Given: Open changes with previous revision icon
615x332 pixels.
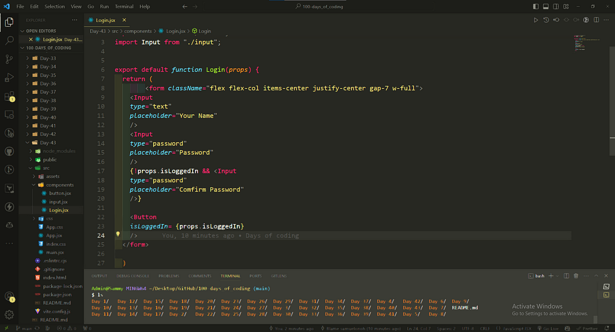Looking at the screenshot, I should pyautogui.click(x=556, y=20).
